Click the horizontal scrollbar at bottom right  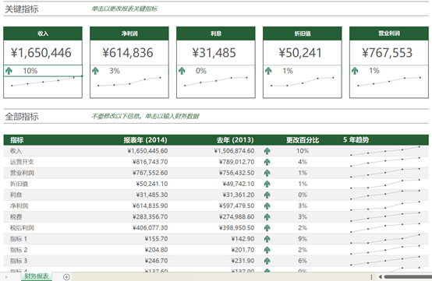point(408,277)
